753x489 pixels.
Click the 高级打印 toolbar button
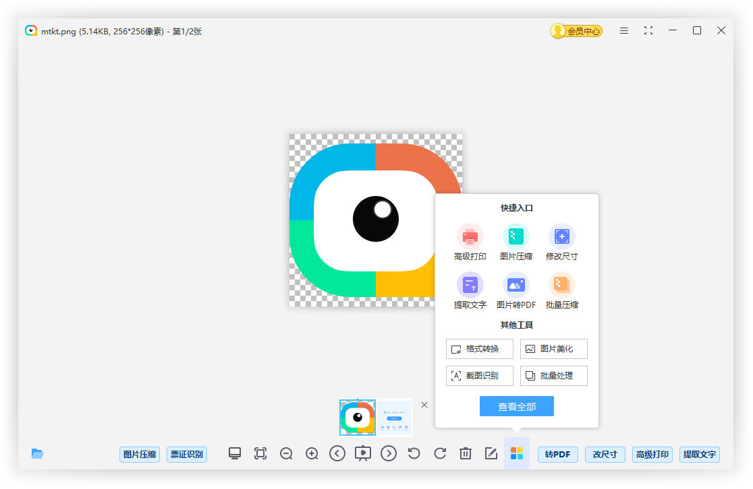[x=652, y=455]
